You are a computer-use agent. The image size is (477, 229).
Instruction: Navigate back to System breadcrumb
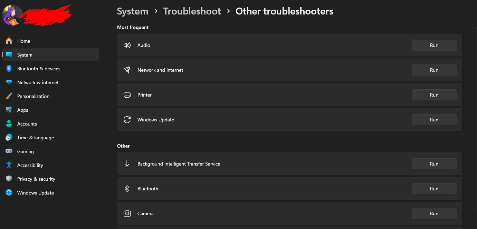coord(133,11)
